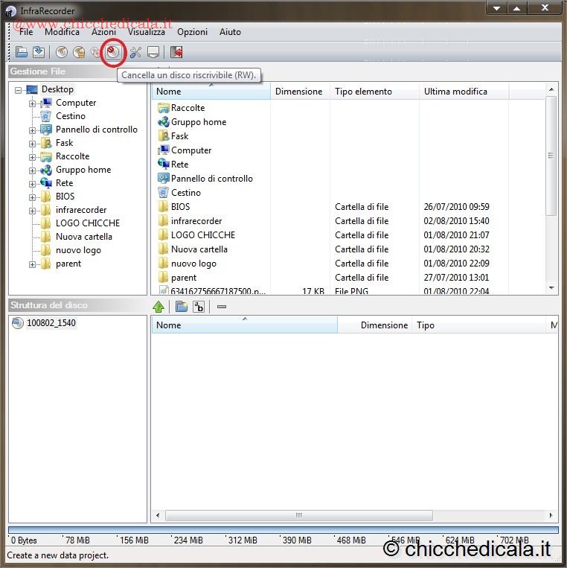Click the Dimensione column header in file list
This screenshot has width=567, height=568.
click(x=298, y=92)
